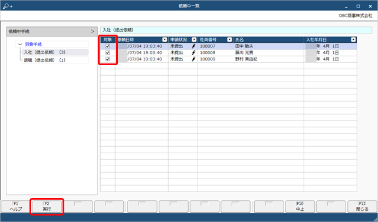The image size is (378, 222).
Task: Click 依頼日時 cell in 田中 敏夫 row
Action: point(142,46)
